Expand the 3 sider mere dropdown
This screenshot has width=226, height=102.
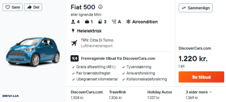(x=199, y=92)
